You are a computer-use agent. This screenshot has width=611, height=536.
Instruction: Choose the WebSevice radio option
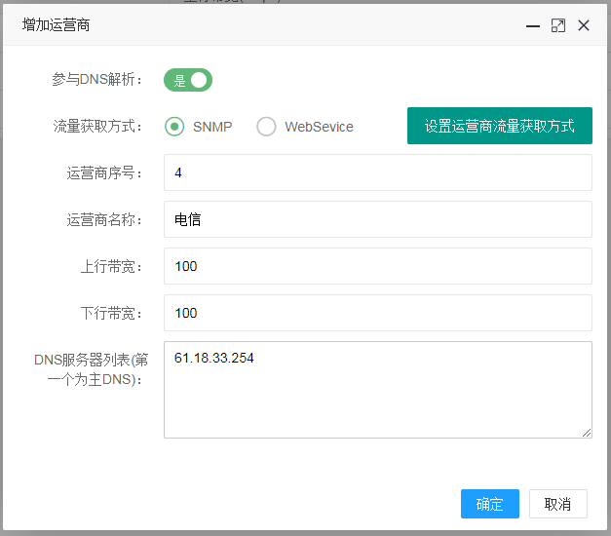pos(266,127)
